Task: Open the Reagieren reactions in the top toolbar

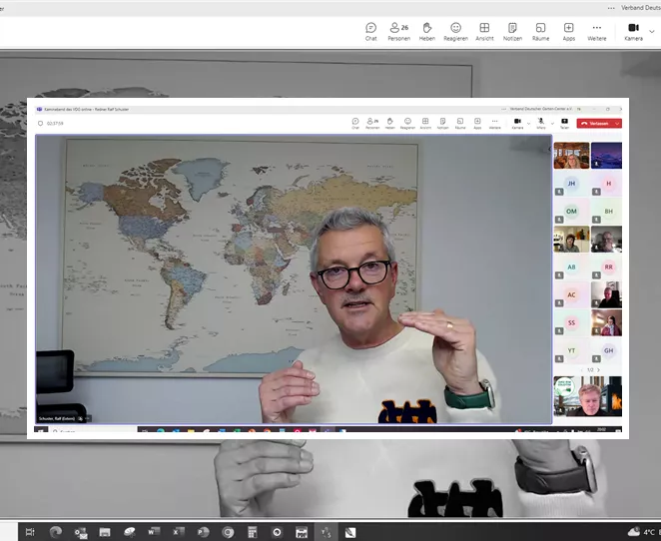Action: [455, 32]
